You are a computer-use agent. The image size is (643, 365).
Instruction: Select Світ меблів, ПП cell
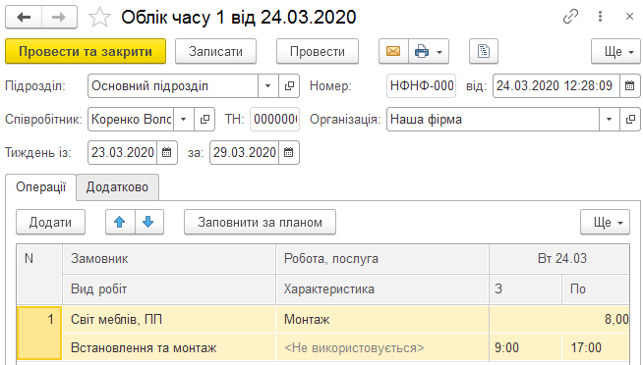[169, 319]
